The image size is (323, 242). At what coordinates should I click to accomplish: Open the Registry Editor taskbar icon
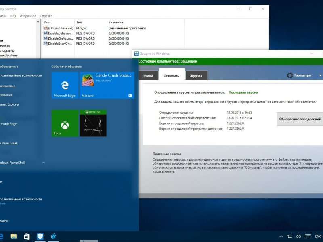click(53, 236)
